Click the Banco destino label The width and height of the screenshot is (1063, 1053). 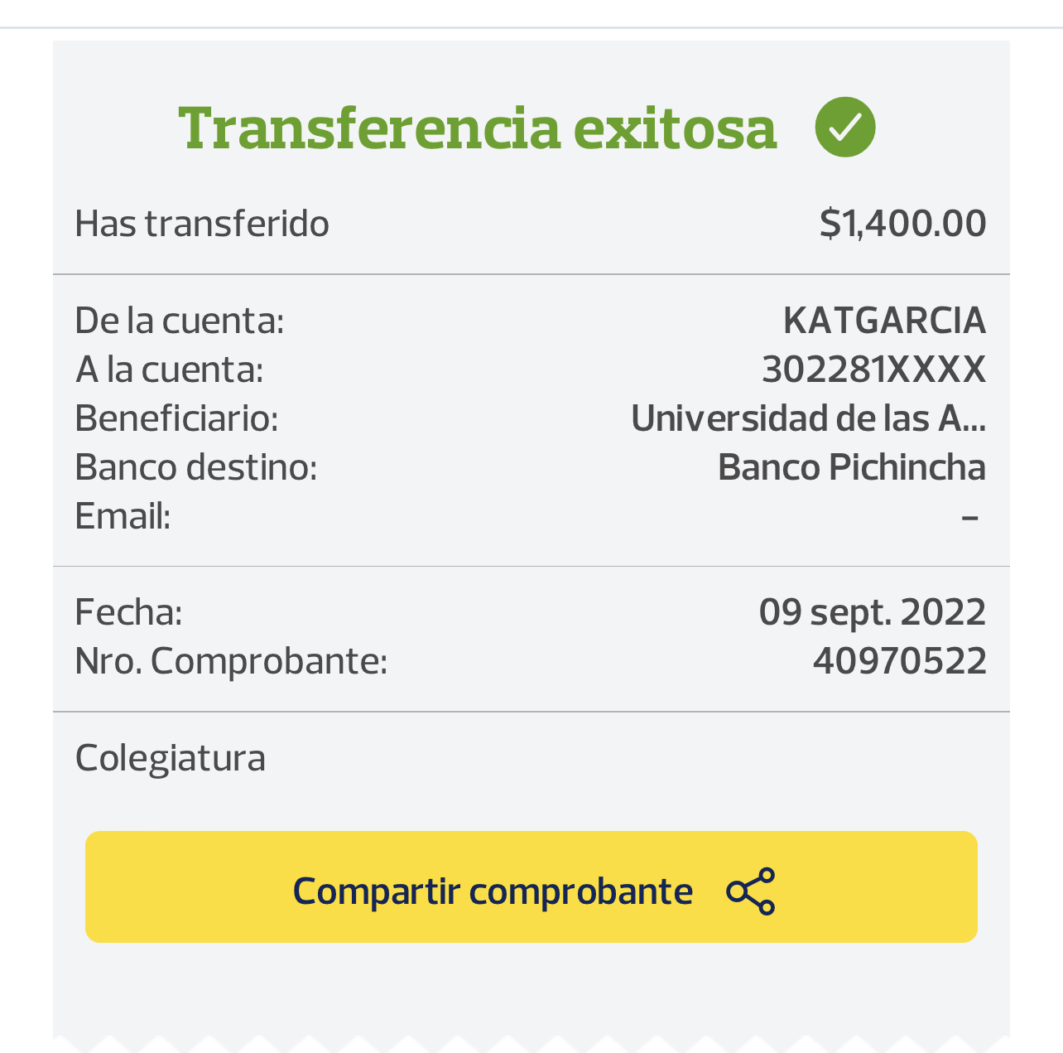pyautogui.click(x=196, y=467)
